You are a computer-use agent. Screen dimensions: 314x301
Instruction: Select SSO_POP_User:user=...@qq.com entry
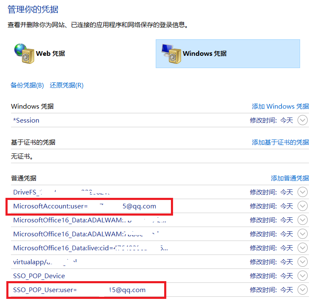coord(79,290)
